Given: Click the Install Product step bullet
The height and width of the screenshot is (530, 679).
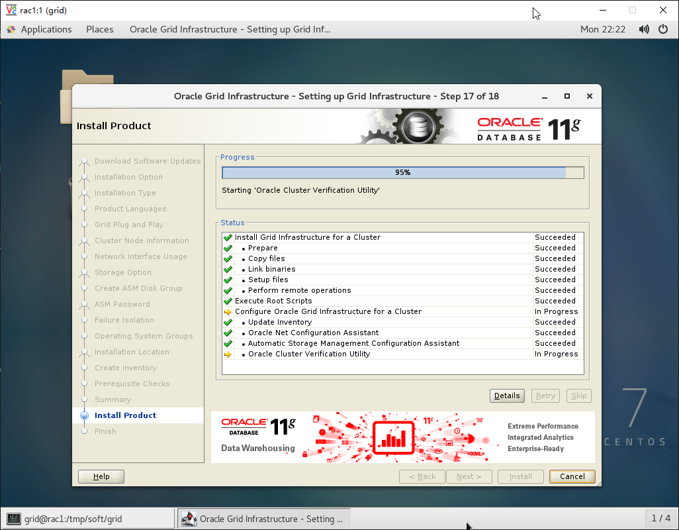Looking at the screenshot, I should click(85, 415).
